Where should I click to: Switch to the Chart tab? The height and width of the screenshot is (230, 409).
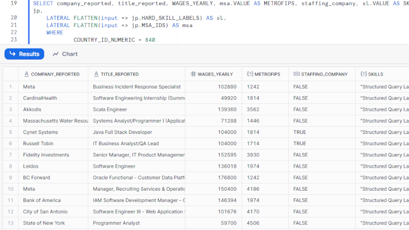pyautogui.click(x=65, y=54)
